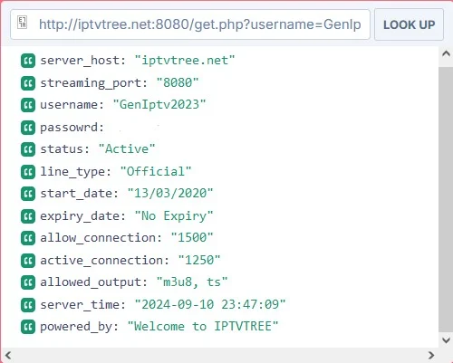
Task: Click the expiry_date key label
Action: 82,216
